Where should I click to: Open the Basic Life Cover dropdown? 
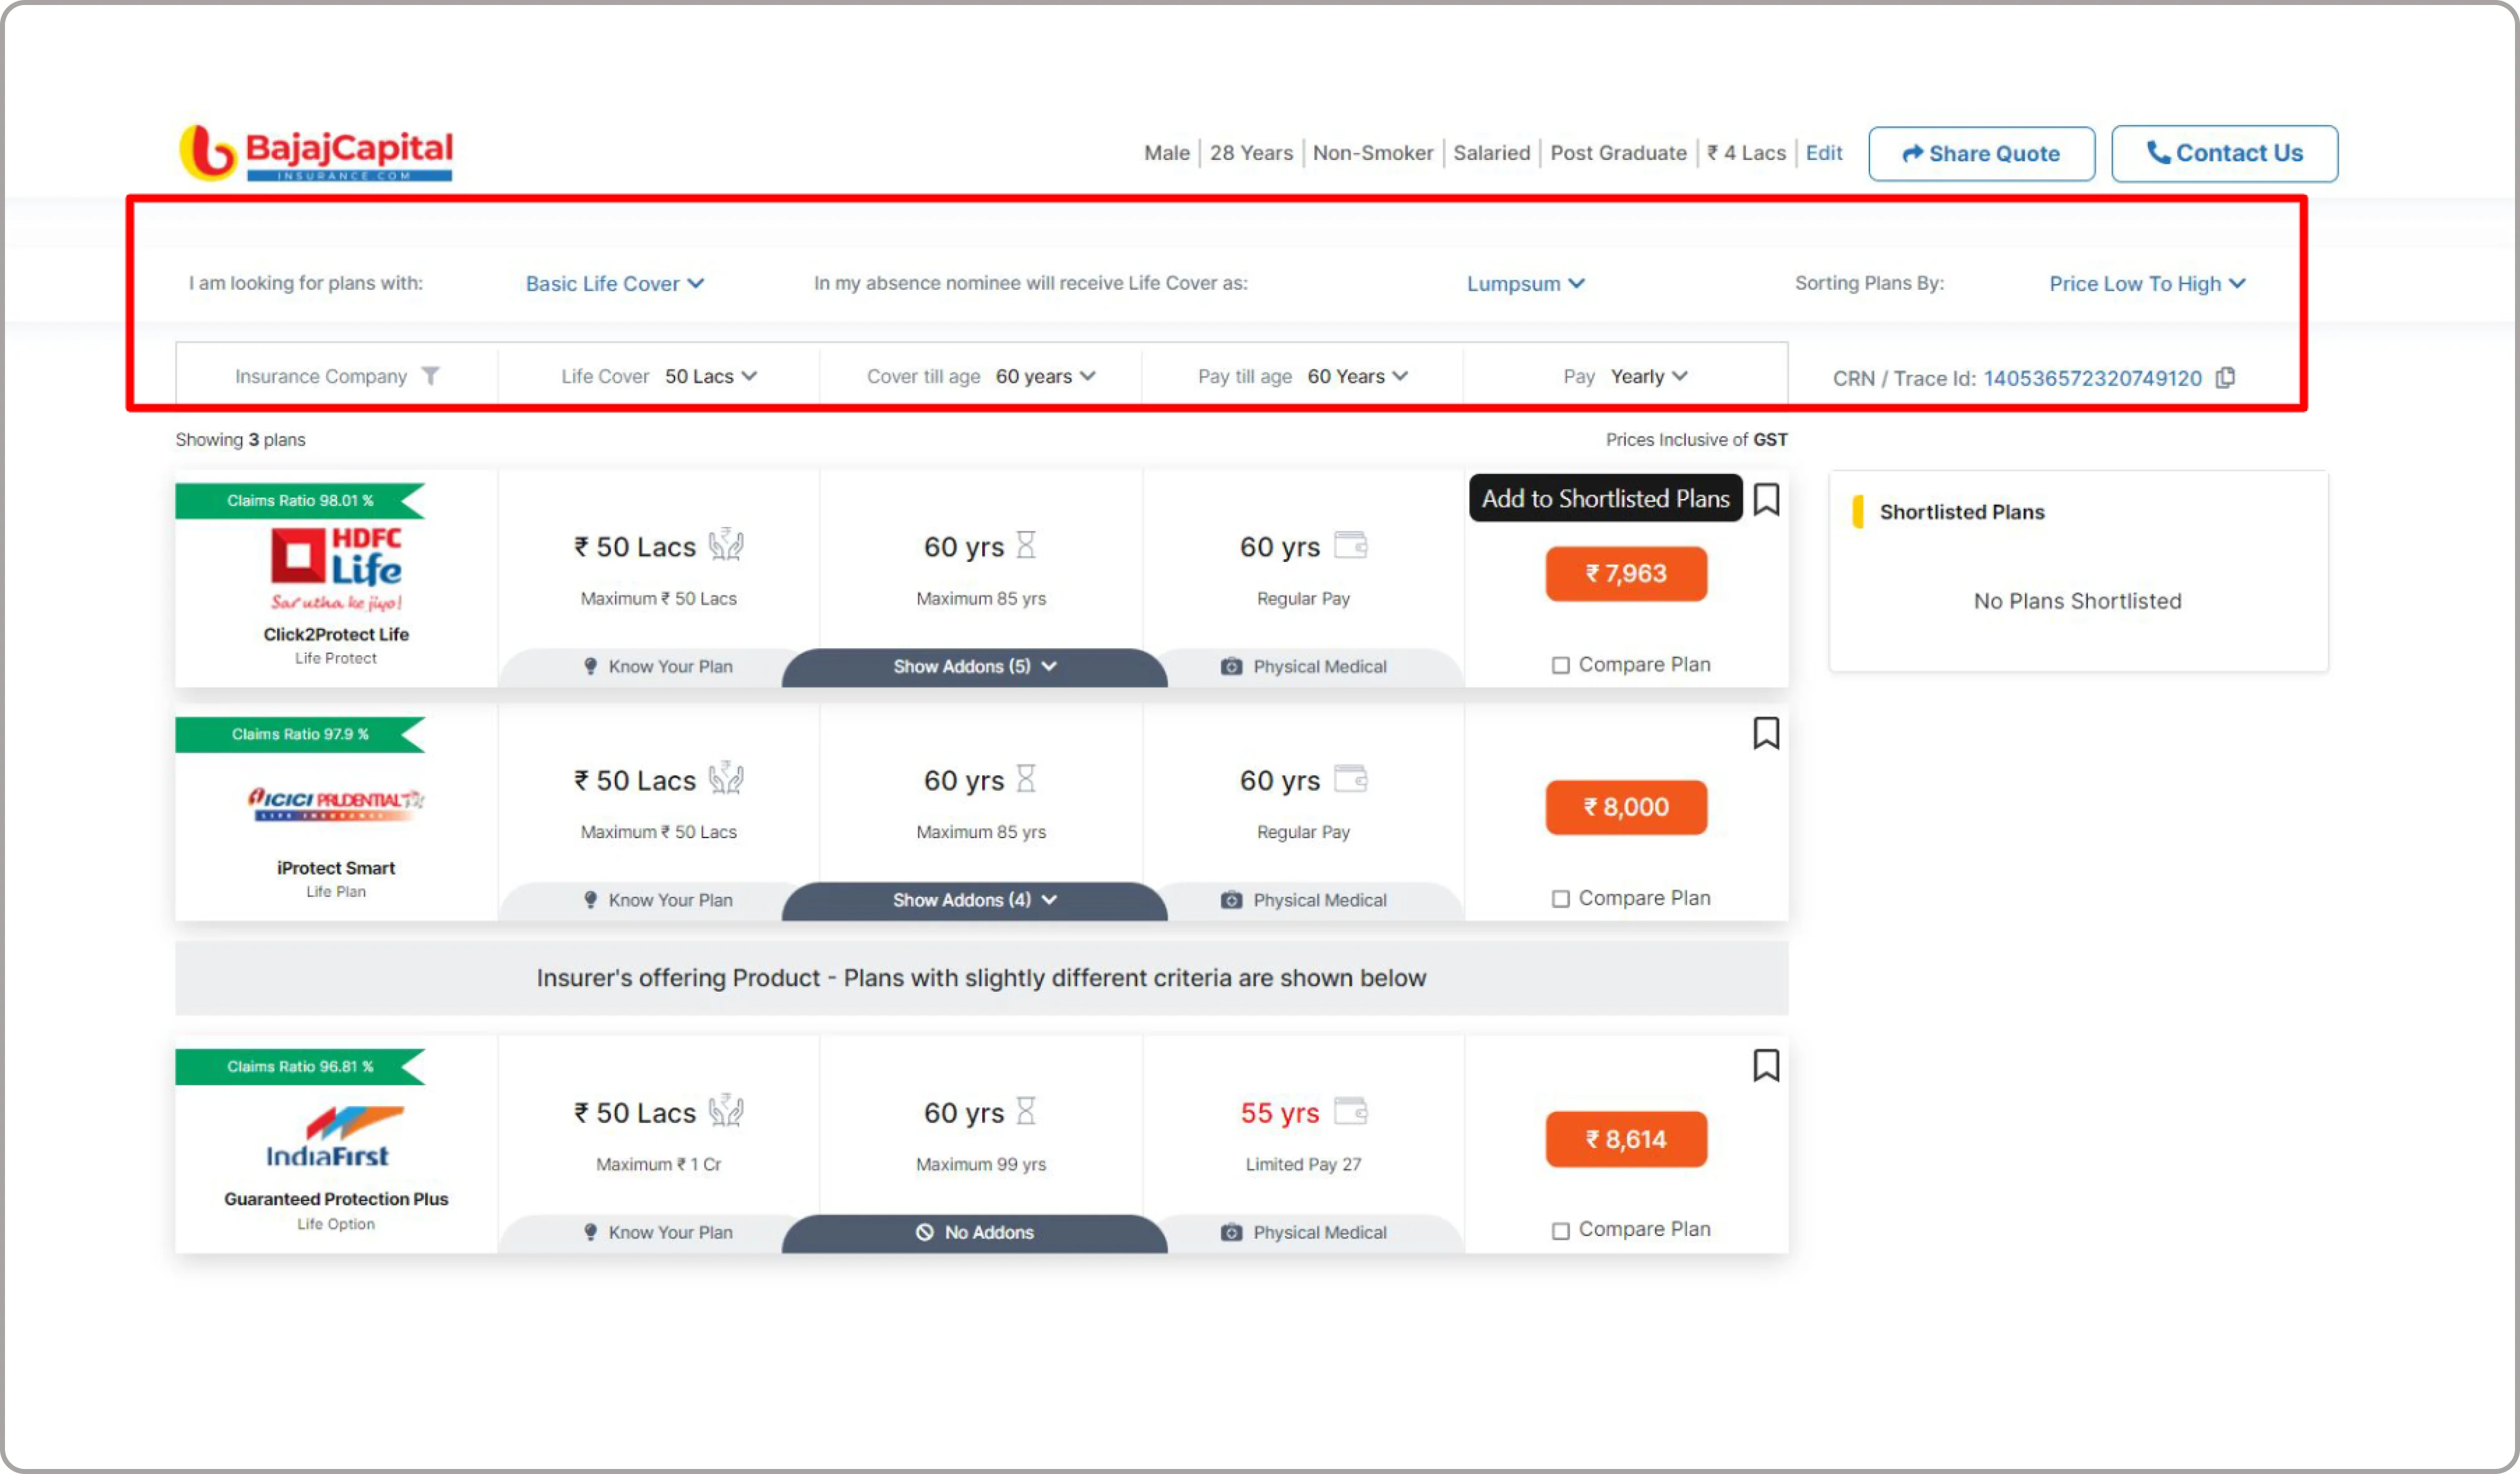(615, 284)
